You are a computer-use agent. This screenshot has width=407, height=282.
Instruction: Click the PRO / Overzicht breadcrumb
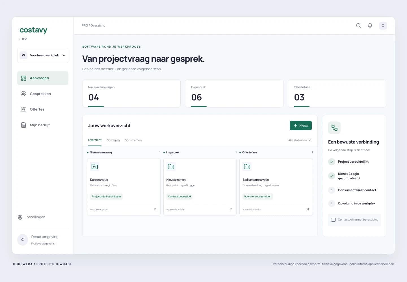pos(93,25)
